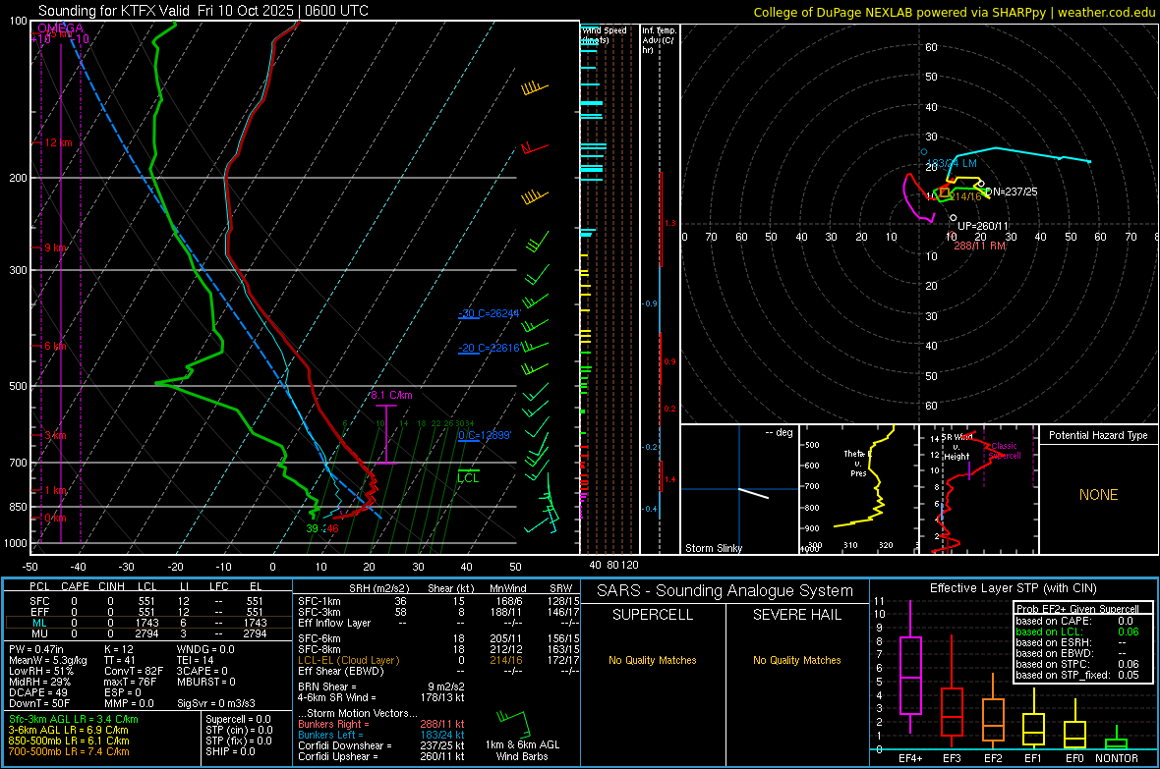Image resolution: width=1160 pixels, height=769 pixels.
Task: Click the BRN Shear label
Action: pos(327,687)
